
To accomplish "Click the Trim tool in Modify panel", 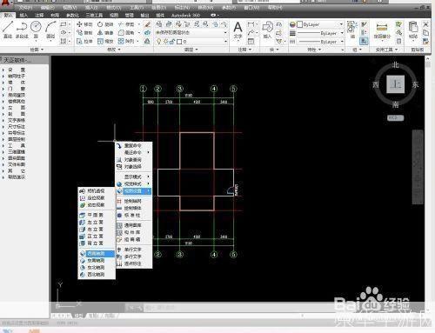I will pyautogui.click(x=126, y=24).
